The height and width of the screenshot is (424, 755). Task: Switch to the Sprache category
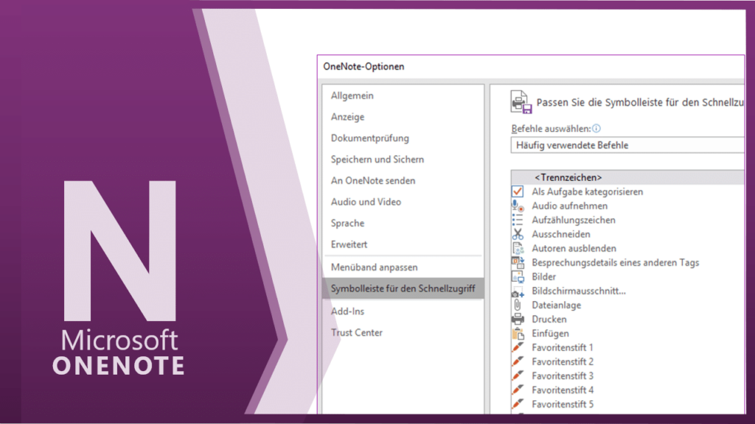click(x=348, y=223)
